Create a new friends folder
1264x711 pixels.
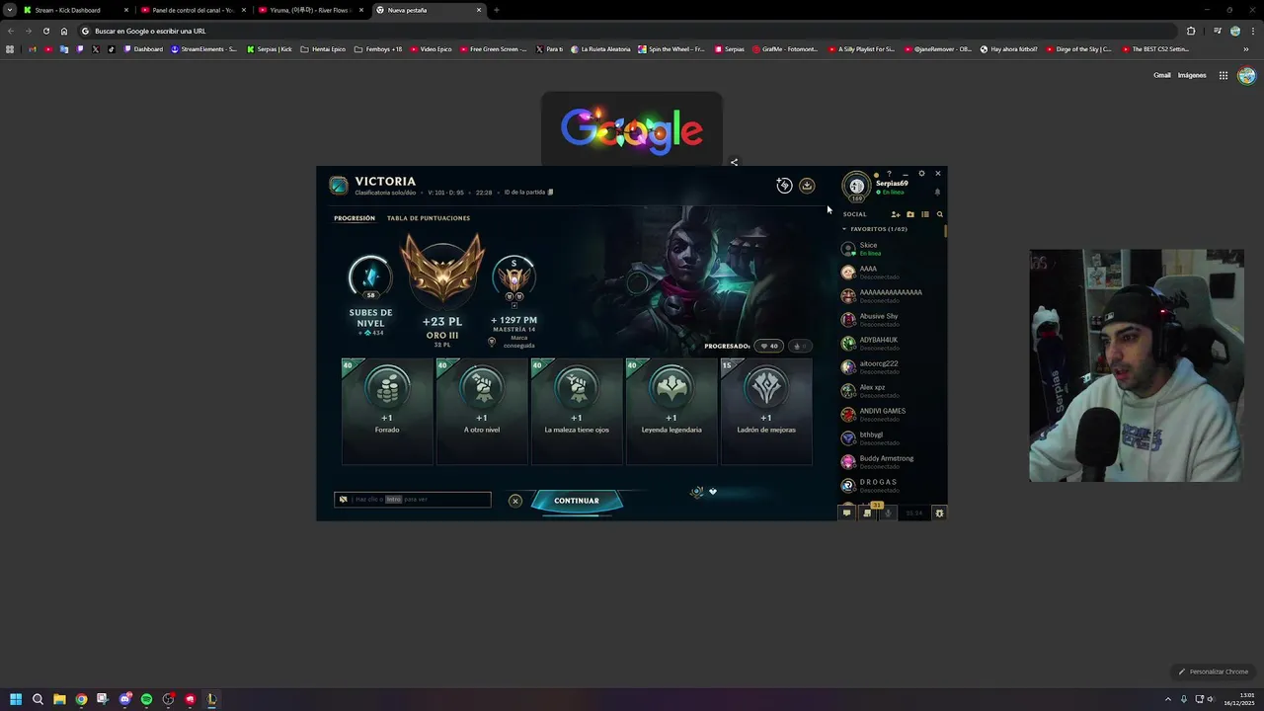910,214
